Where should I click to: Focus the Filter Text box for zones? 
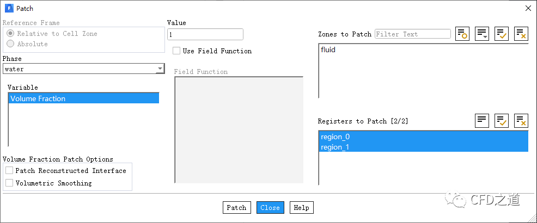[x=412, y=34]
